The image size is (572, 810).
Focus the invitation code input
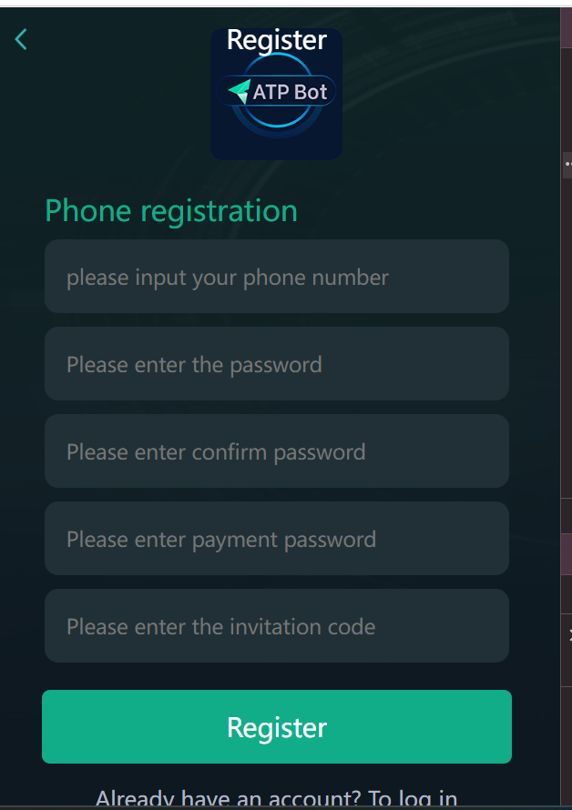tap(276, 626)
